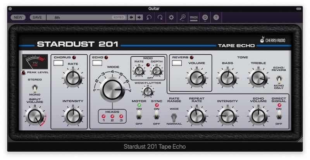Select mode position 1 on the Mode dial
Viewport: 310px width, 160px height.
coord(95,90)
